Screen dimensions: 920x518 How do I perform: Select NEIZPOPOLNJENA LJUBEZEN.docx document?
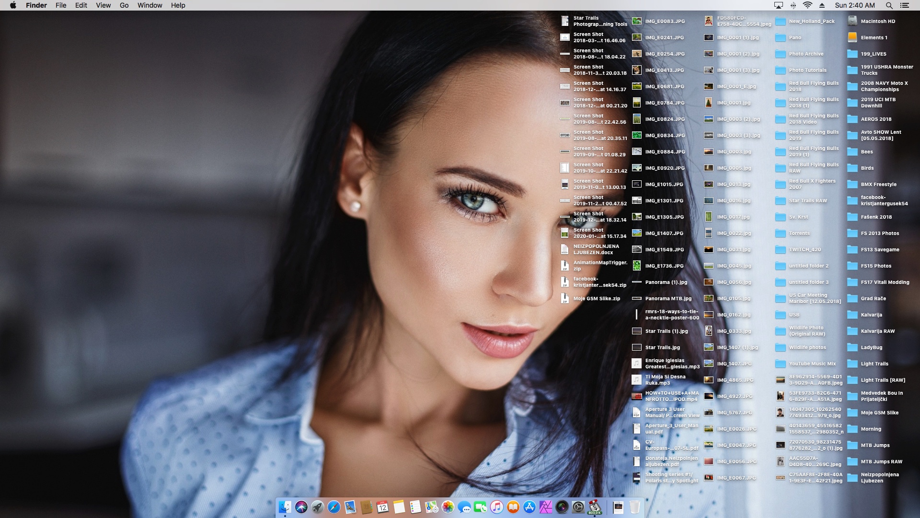590,249
